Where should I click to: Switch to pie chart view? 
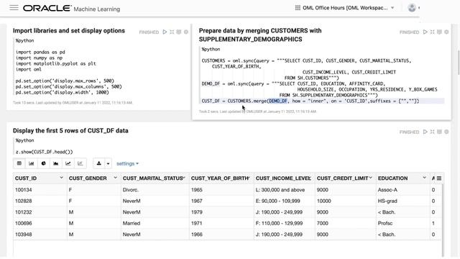pyautogui.click(x=43, y=163)
